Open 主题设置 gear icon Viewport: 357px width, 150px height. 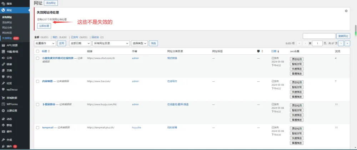(x=3, y=111)
